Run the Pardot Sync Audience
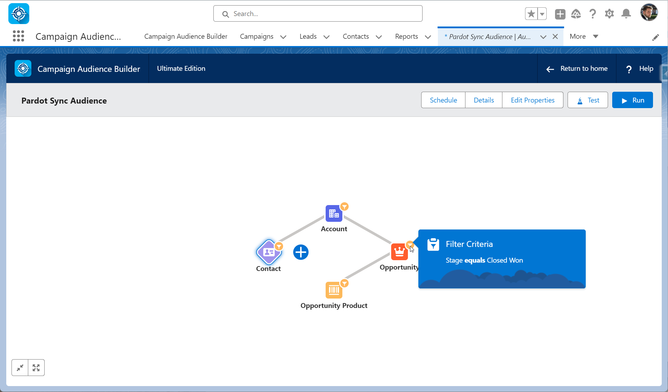The width and height of the screenshot is (668, 392). [x=632, y=100]
